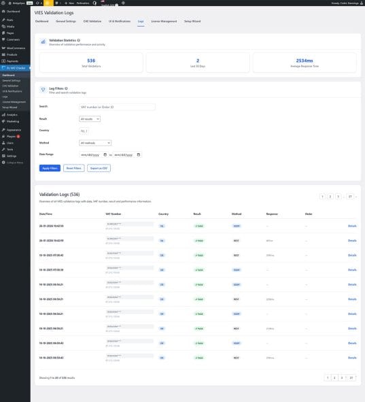365x402 pixels.
Task: Click the Date Range end date field
Action: pyautogui.click(x=127, y=155)
